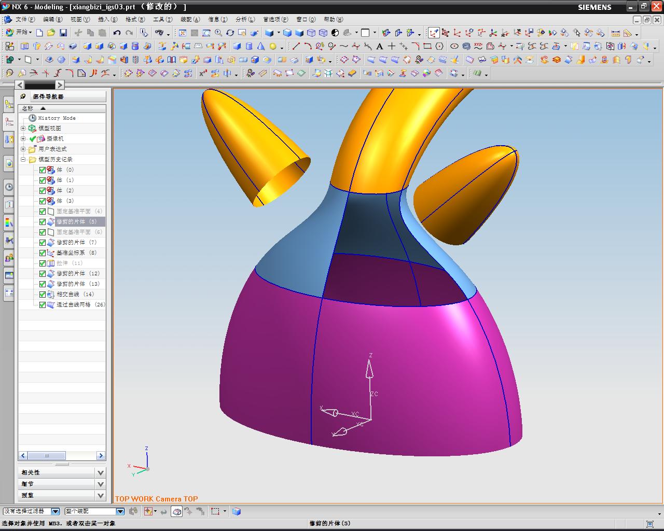
Task: Open a part file with Open icon
Action: click(51, 33)
